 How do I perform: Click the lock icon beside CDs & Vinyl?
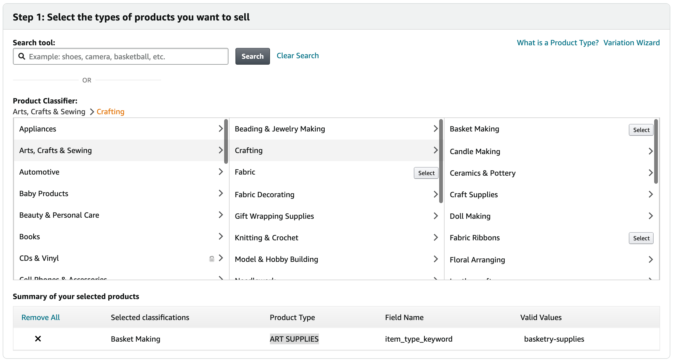tap(212, 259)
